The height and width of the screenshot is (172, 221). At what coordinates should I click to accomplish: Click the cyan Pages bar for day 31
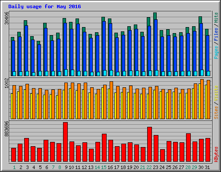(208, 74)
